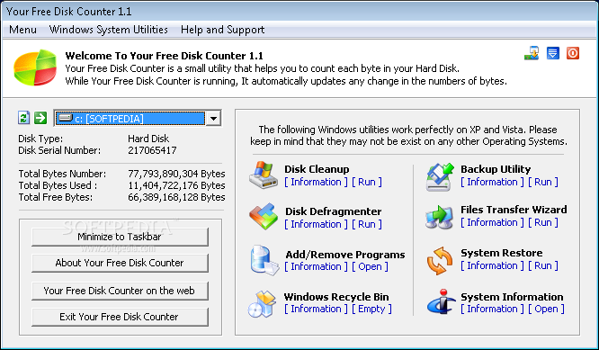Screen dimensions: 599x350
Task: Open Your Free Disk Counter on the web
Action: point(120,291)
